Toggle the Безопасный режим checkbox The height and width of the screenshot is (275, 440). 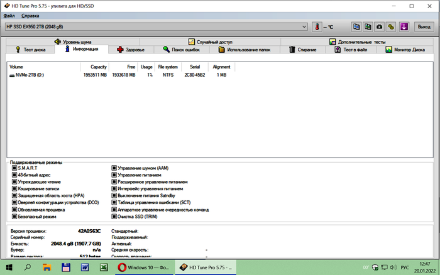[14, 217]
